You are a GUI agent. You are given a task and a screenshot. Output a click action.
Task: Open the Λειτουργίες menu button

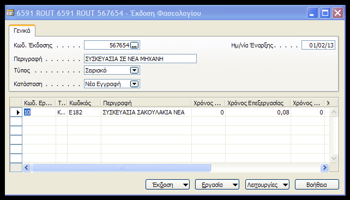pos(267,185)
